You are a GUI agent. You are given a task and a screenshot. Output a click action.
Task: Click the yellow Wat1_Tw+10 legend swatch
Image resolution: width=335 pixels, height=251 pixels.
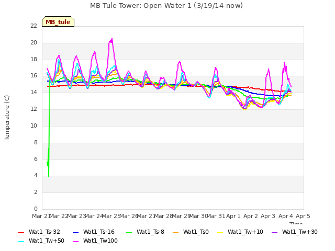tap(220, 232)
